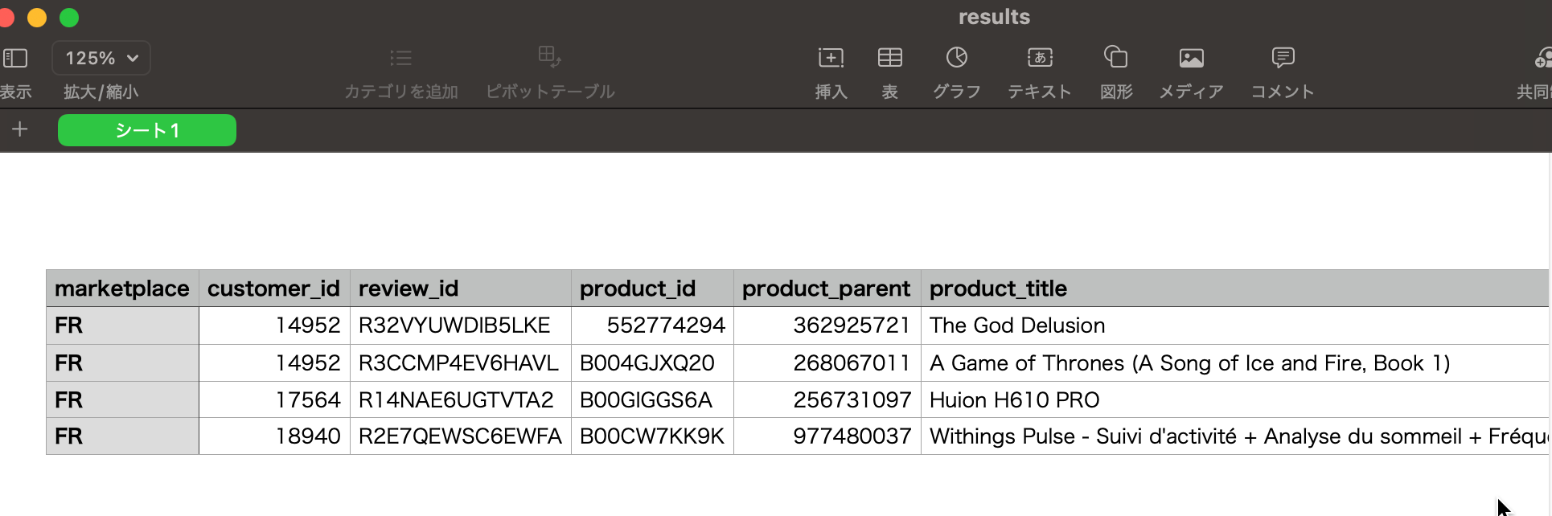Viewport: 1552px width, 516px height.
Task: Select the product_title header cell
Action: pyautogui.click(x=1234, y=289)
